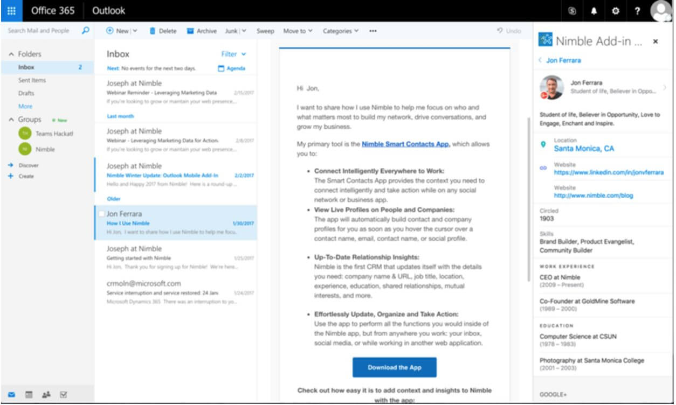Click the Skype icon in header

point(572,11)
